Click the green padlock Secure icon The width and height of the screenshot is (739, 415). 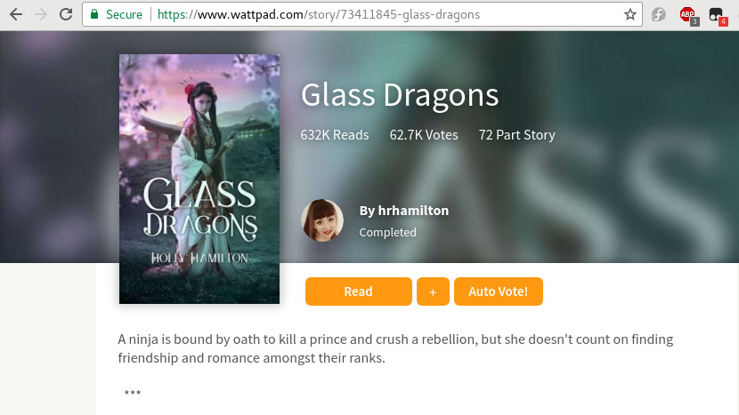click(94, 14)
